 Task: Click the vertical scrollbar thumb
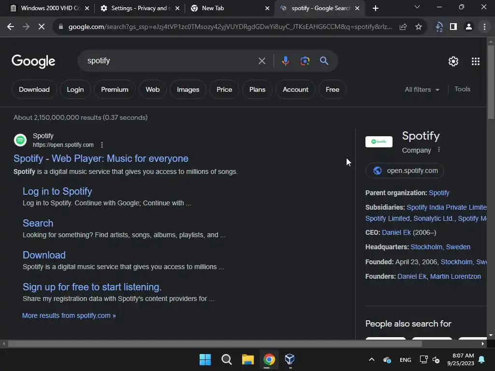tap(491, 82)
